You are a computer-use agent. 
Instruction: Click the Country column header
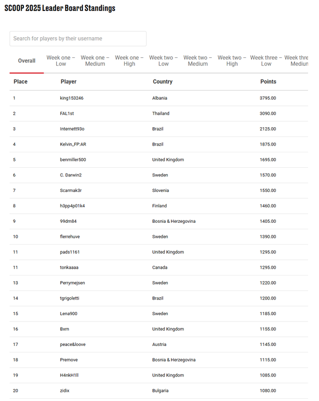(163, 81)
